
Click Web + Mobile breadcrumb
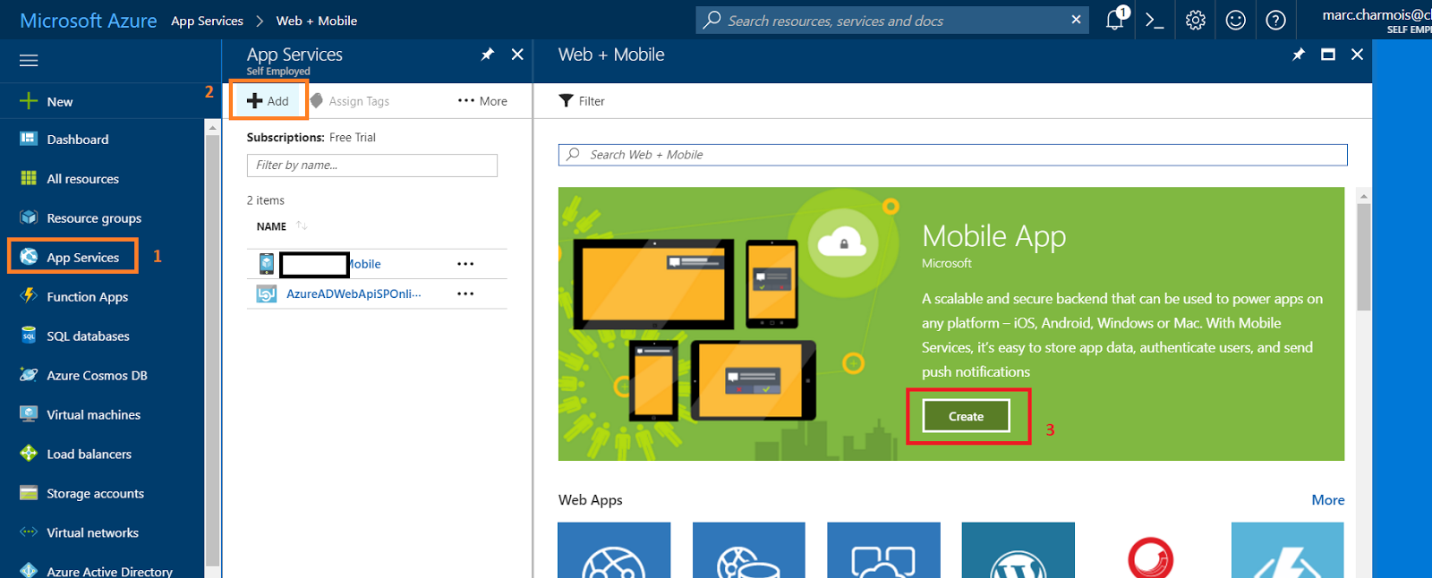pyautogui.click(x=317, y=21)
